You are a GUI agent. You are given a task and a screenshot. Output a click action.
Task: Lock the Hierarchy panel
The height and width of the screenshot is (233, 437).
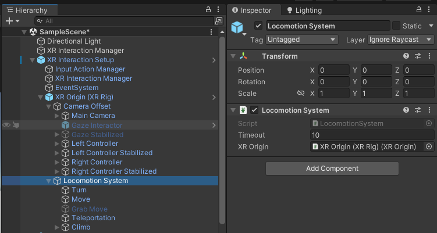point(208,10)
